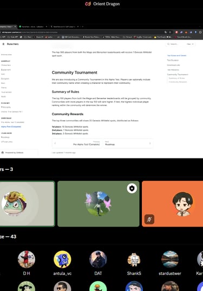Close the second browser tab

[47, 27]
